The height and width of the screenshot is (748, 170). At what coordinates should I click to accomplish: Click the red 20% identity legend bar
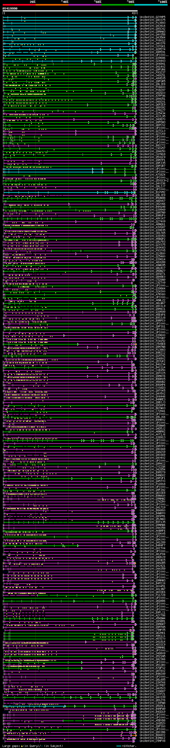tap(19, 5)
